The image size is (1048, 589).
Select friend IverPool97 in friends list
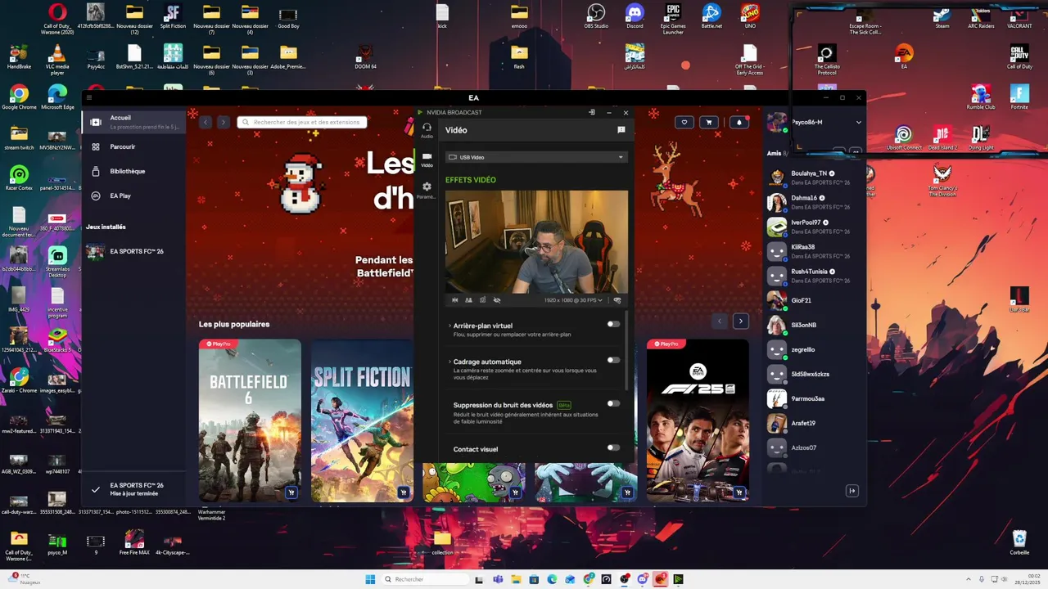814,227
